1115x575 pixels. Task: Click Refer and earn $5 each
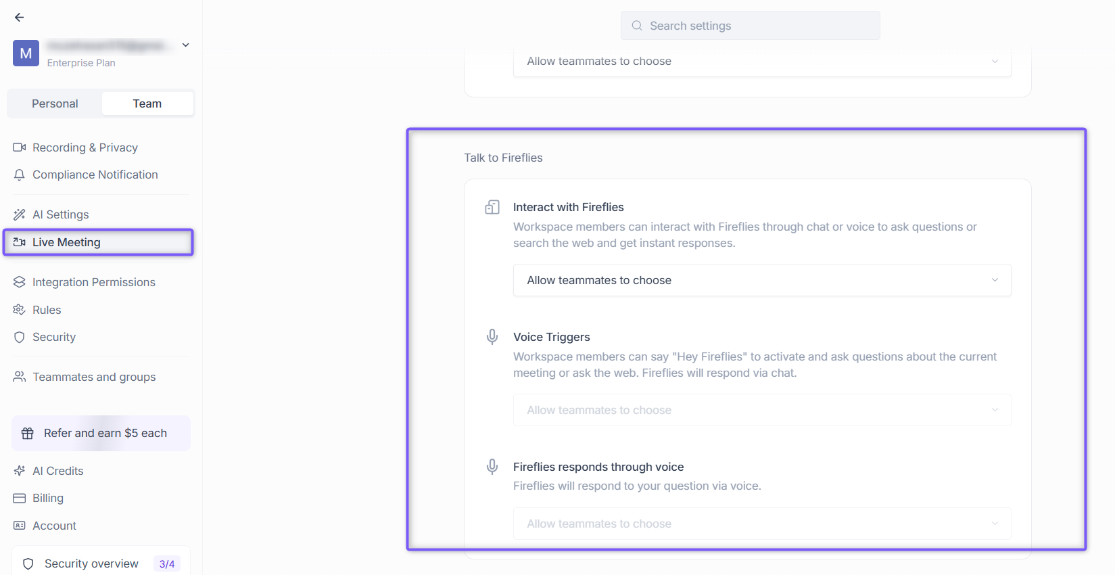(101, 433)
